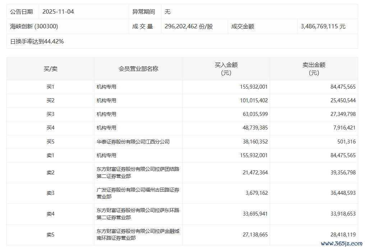Select buy amount 21,472,364
Screen dimensions: 365x249
pyautogui.click(x=255, y=173)
